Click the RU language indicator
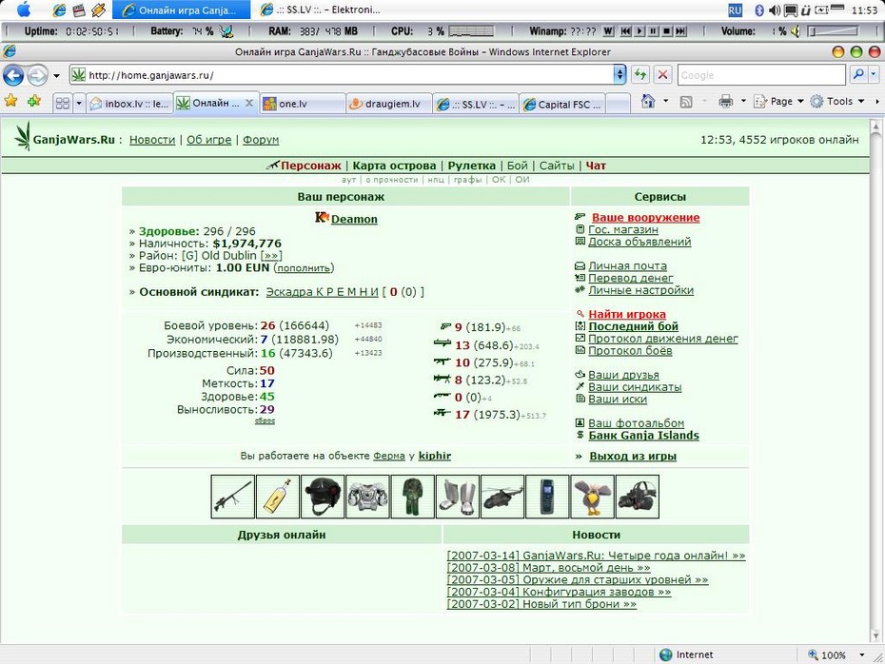Viewport: 885px width, 664px height. [735, 10]
